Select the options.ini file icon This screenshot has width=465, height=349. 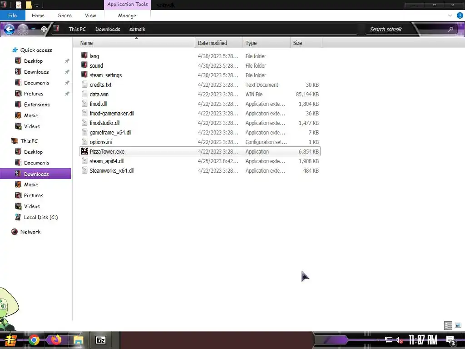84,142
